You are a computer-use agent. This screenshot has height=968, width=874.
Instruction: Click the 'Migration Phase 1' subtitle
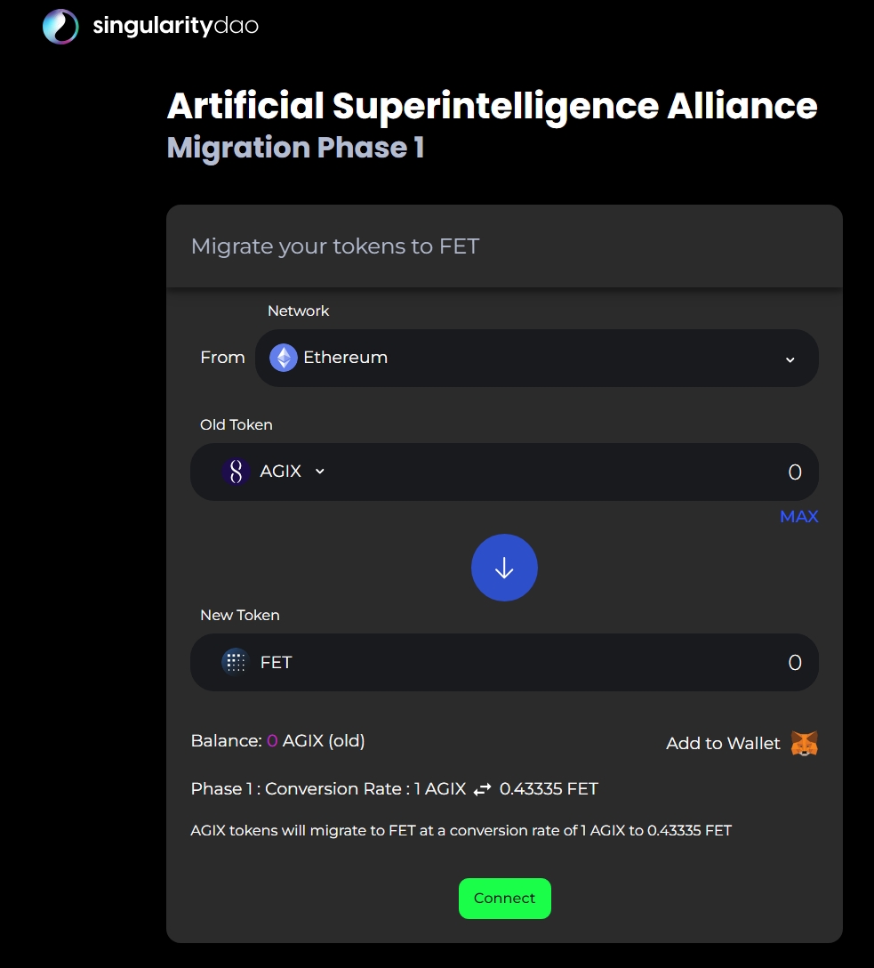(x=295, y=148)
